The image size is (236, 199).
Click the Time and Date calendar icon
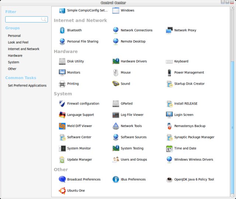[169, 148]
